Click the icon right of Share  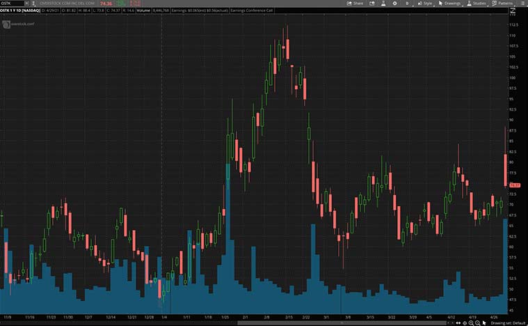pos(371,3)
